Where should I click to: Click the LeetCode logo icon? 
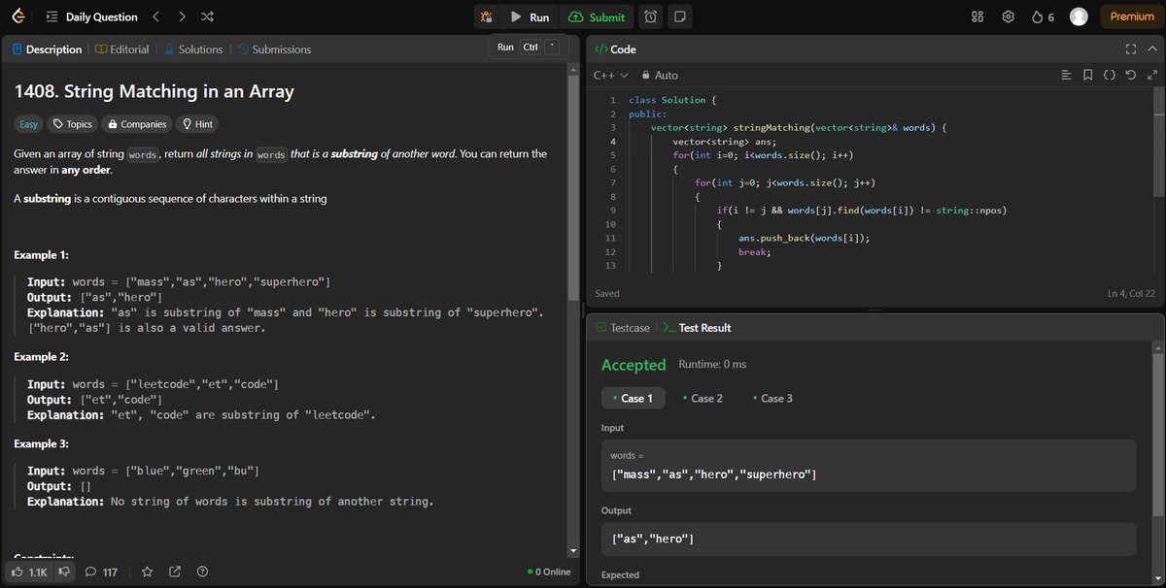18,16
